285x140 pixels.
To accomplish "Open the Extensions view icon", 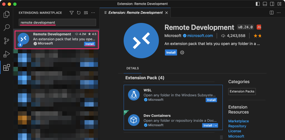I will tap(7, 67).
